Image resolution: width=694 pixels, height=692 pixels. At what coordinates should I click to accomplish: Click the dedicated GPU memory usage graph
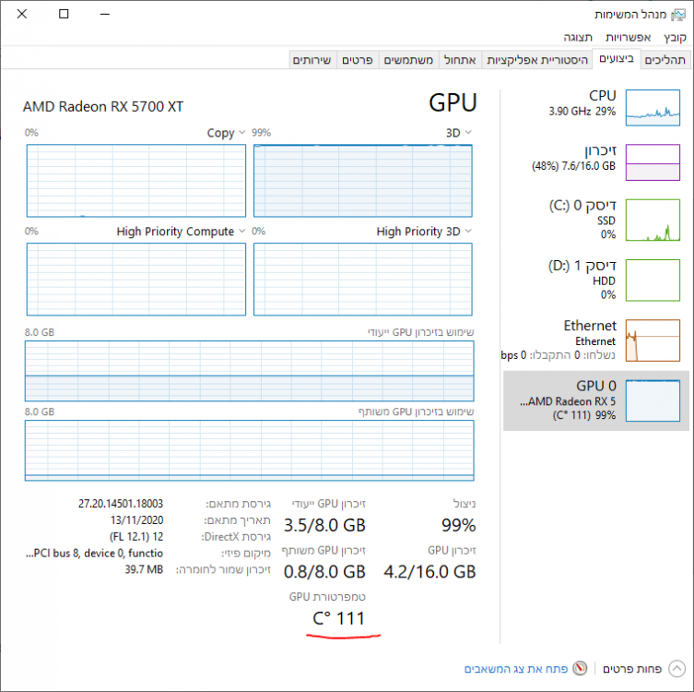click(249, 372)
